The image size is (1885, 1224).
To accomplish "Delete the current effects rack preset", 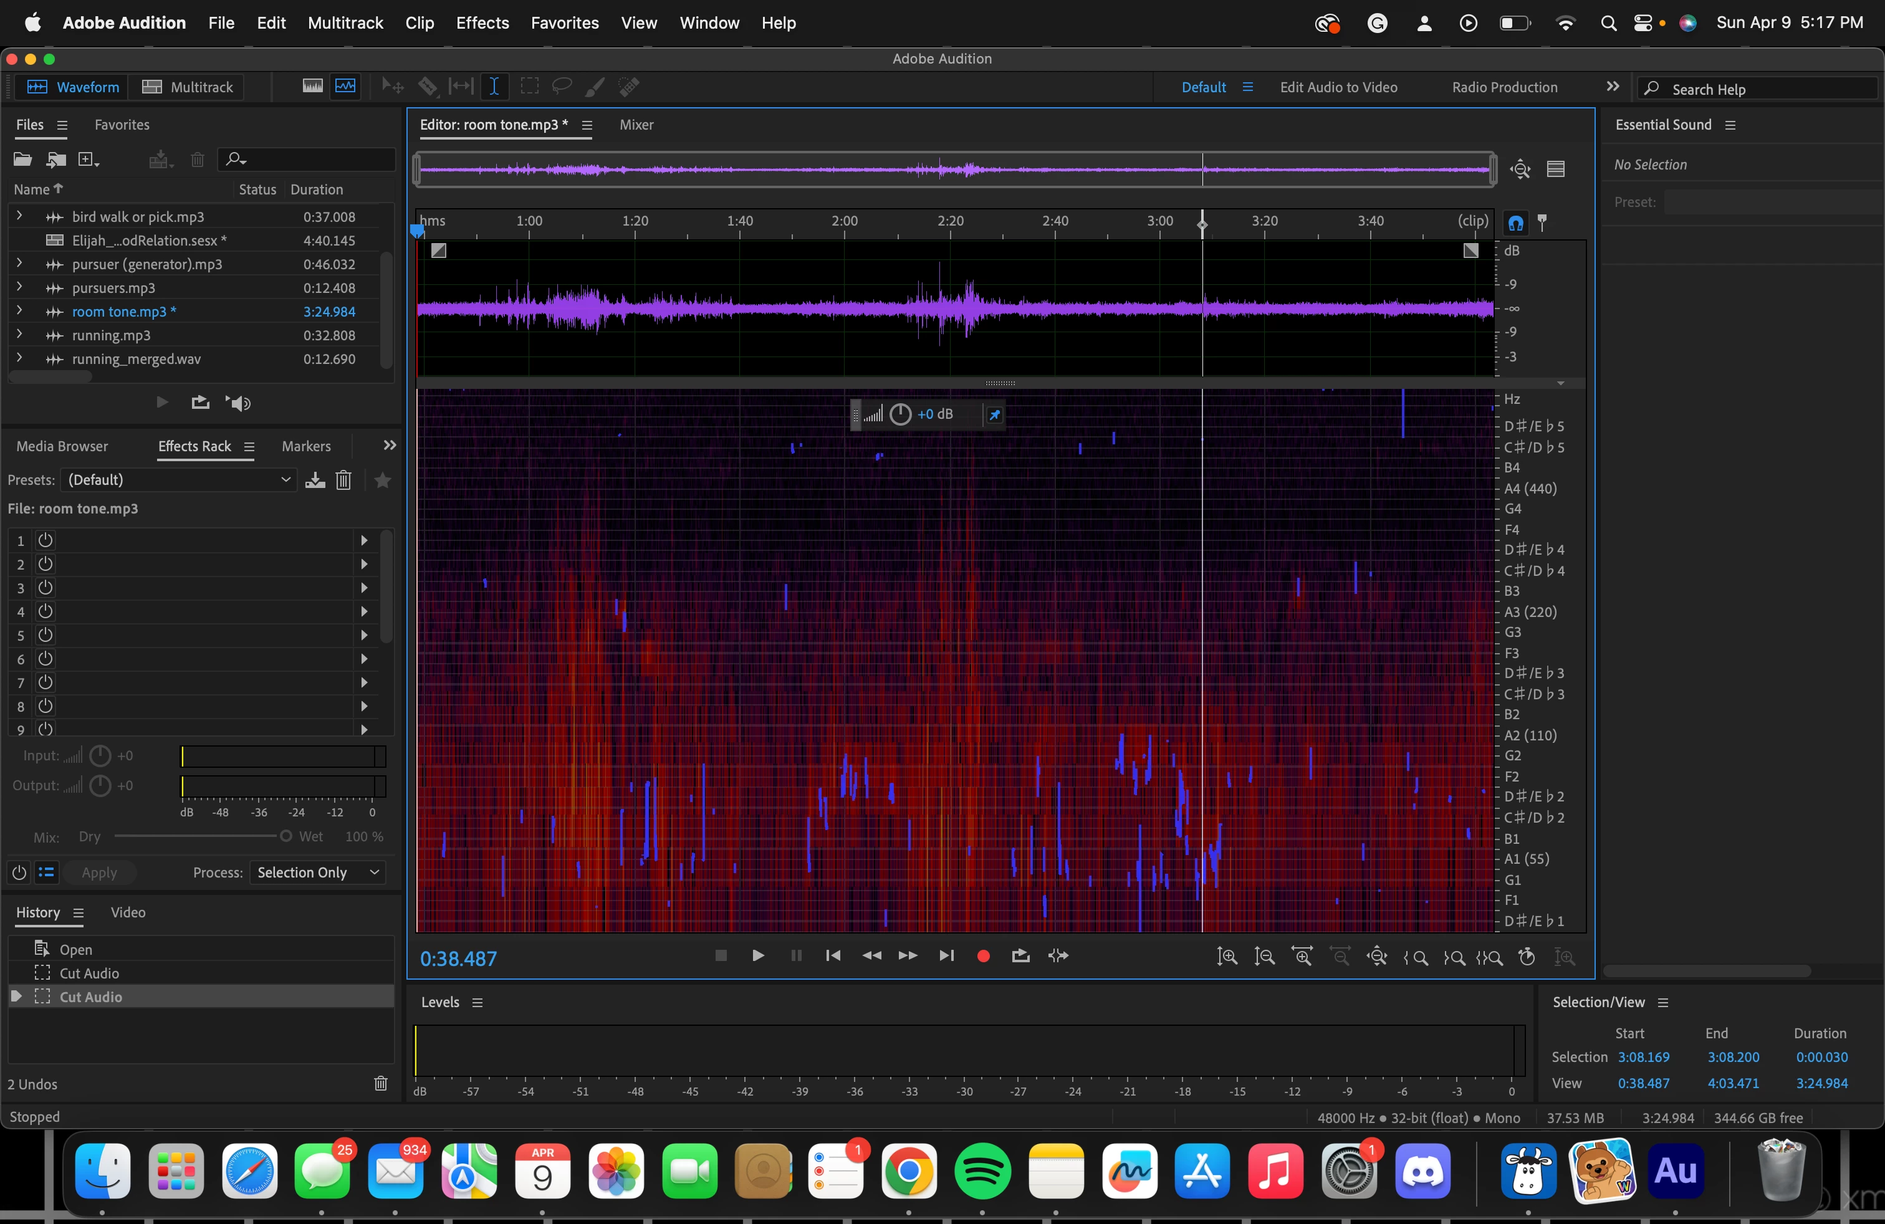I will pyautogui.click(x=343, y=480).
